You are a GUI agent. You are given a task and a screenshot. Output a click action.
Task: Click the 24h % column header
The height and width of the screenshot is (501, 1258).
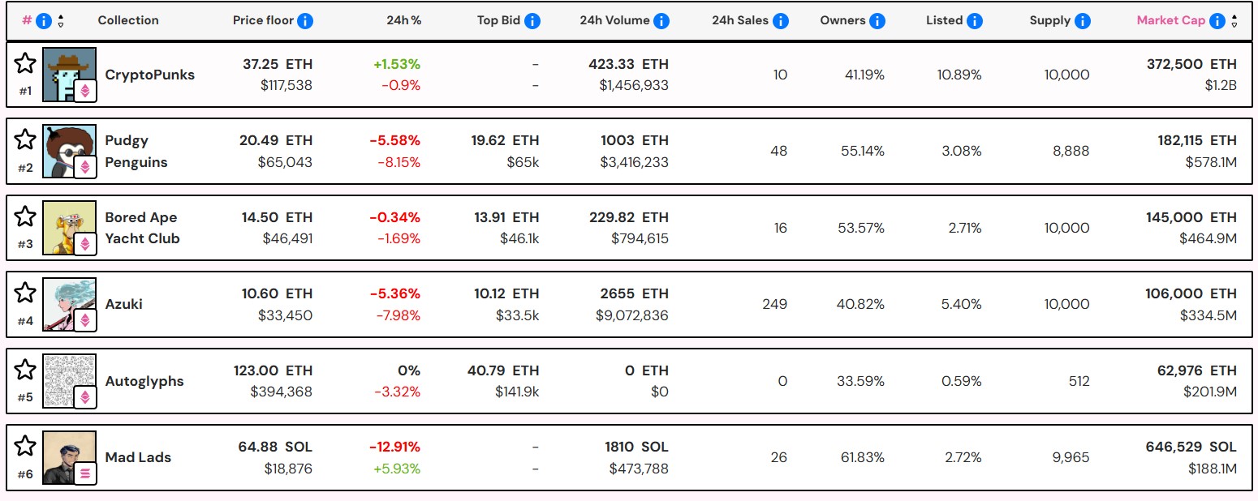(x=403, y=20)
